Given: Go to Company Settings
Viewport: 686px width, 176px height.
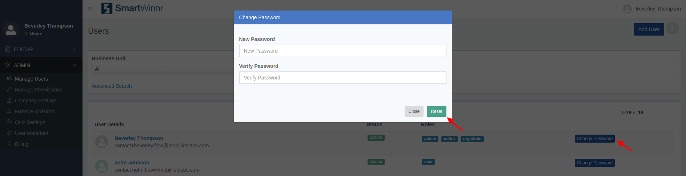Looking at the screenshot, I should point(35,101).
